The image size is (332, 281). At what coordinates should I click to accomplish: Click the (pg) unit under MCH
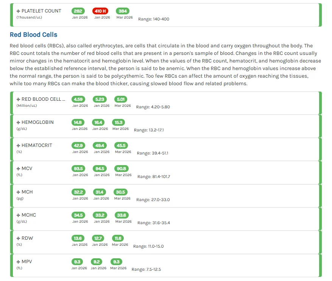point(20,198)
